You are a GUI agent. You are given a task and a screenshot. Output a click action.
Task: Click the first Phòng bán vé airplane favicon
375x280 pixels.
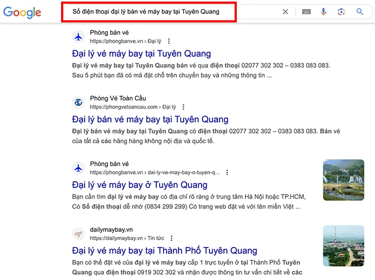pos(78,37)
